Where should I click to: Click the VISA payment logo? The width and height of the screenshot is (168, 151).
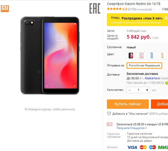click(132, 147)
